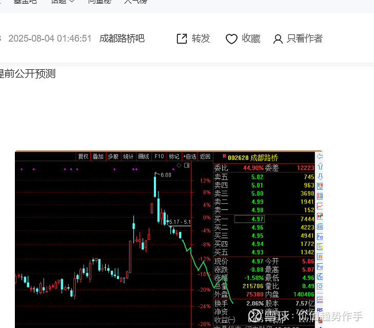374x328 pixels.
Task: Click the 总量 value 215706
Action: click(253, 286)
